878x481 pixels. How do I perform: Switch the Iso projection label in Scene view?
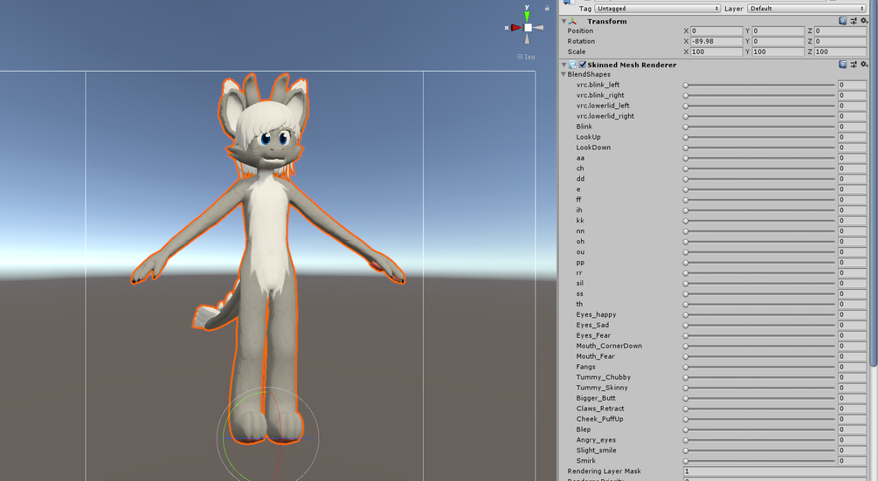(526, 57)
